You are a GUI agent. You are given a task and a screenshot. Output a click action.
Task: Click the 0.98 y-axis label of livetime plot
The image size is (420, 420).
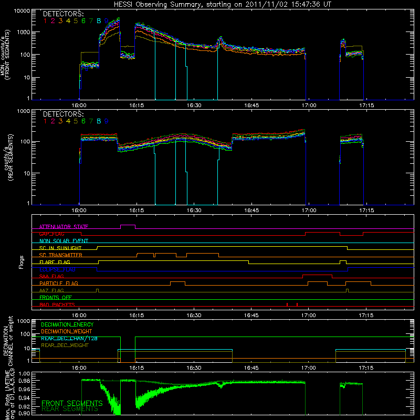click(24, 381)
